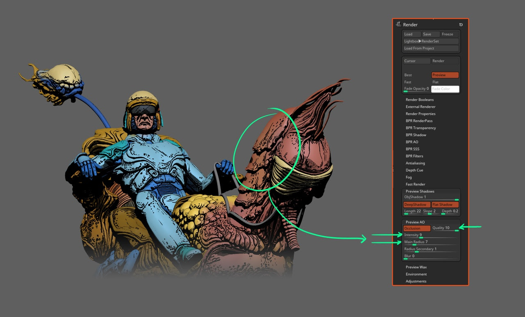
Task: Click the circular arrow icon in Render header
Action: point(461,25)
